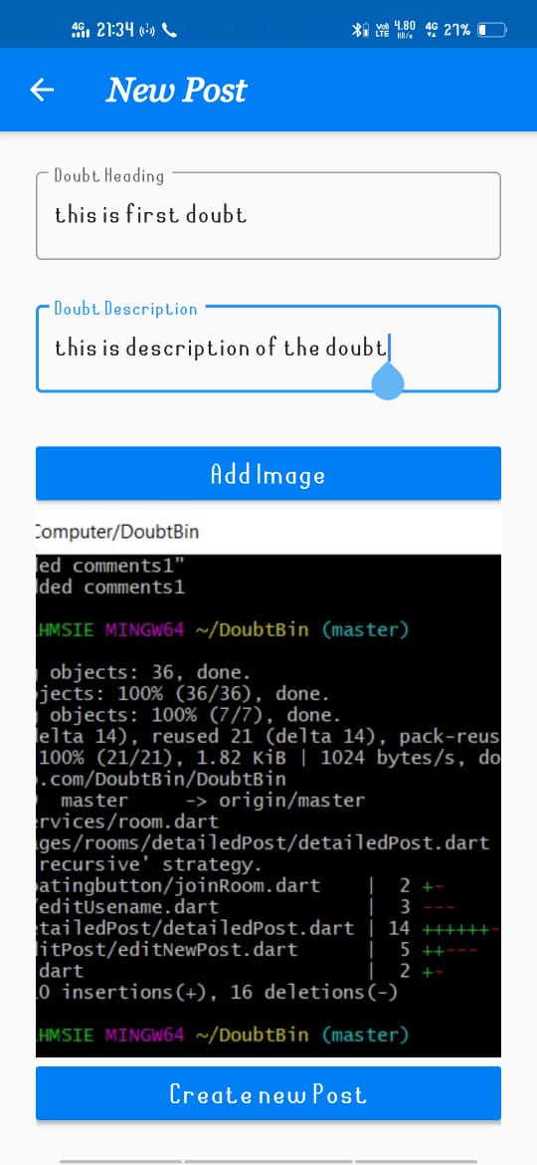Go back using the arrow icon
The image size is (537, 1165).
[x=43, y=90]
